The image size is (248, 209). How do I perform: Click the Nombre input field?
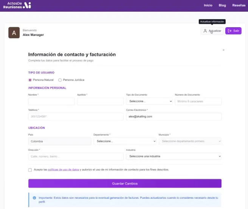point(51,101)
